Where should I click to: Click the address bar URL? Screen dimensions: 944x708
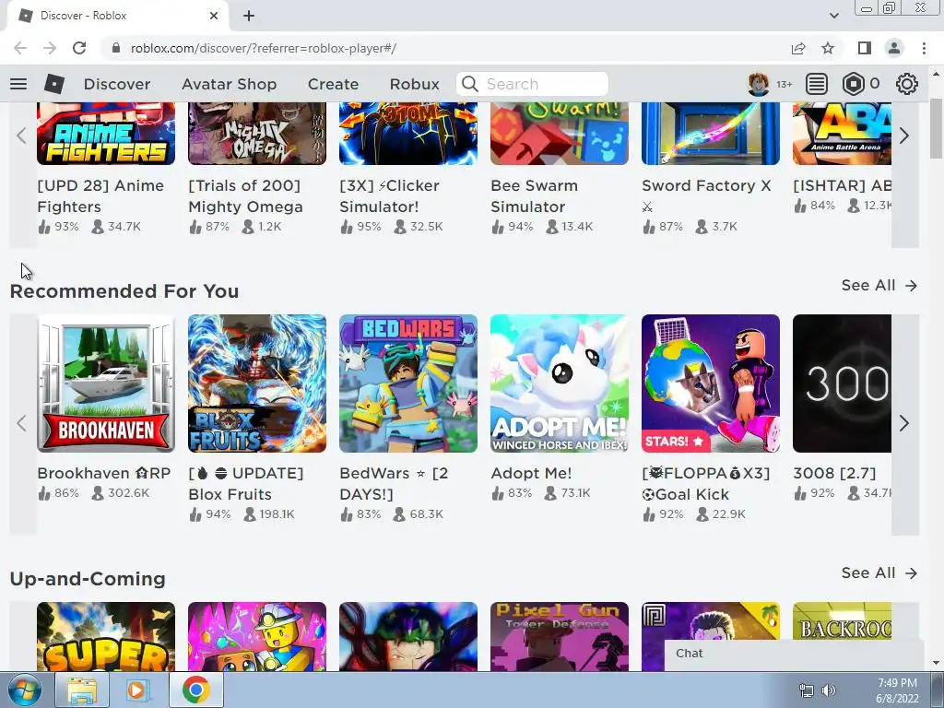263,48
